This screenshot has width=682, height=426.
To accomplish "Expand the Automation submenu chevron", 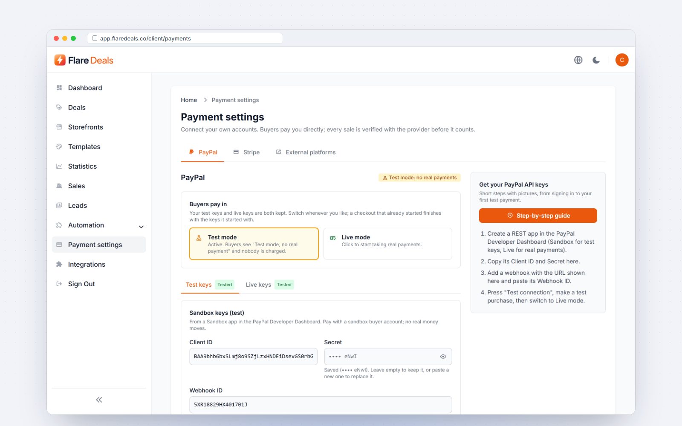I will [141, 227].
